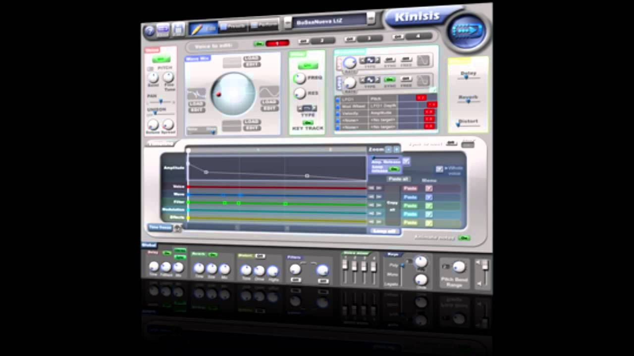This screenshot has height=356, width=634.
Task: Click the Glide knob in the Keys section
Action: [x=422, y=279]
